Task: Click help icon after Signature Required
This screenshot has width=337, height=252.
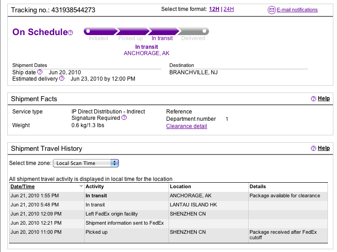Action: pyautogui.click(x=124, y=118)
